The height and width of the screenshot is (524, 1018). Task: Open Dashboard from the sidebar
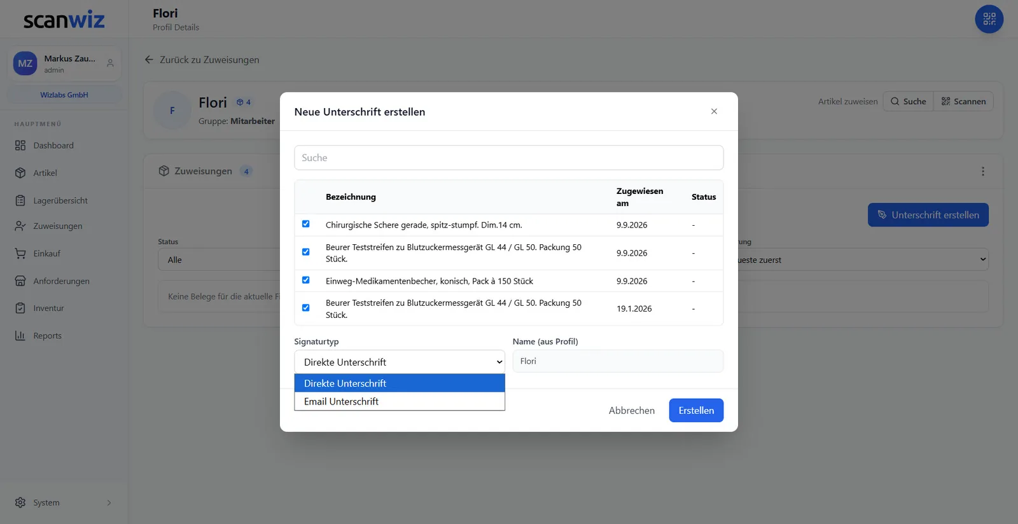tap(64, 146)
